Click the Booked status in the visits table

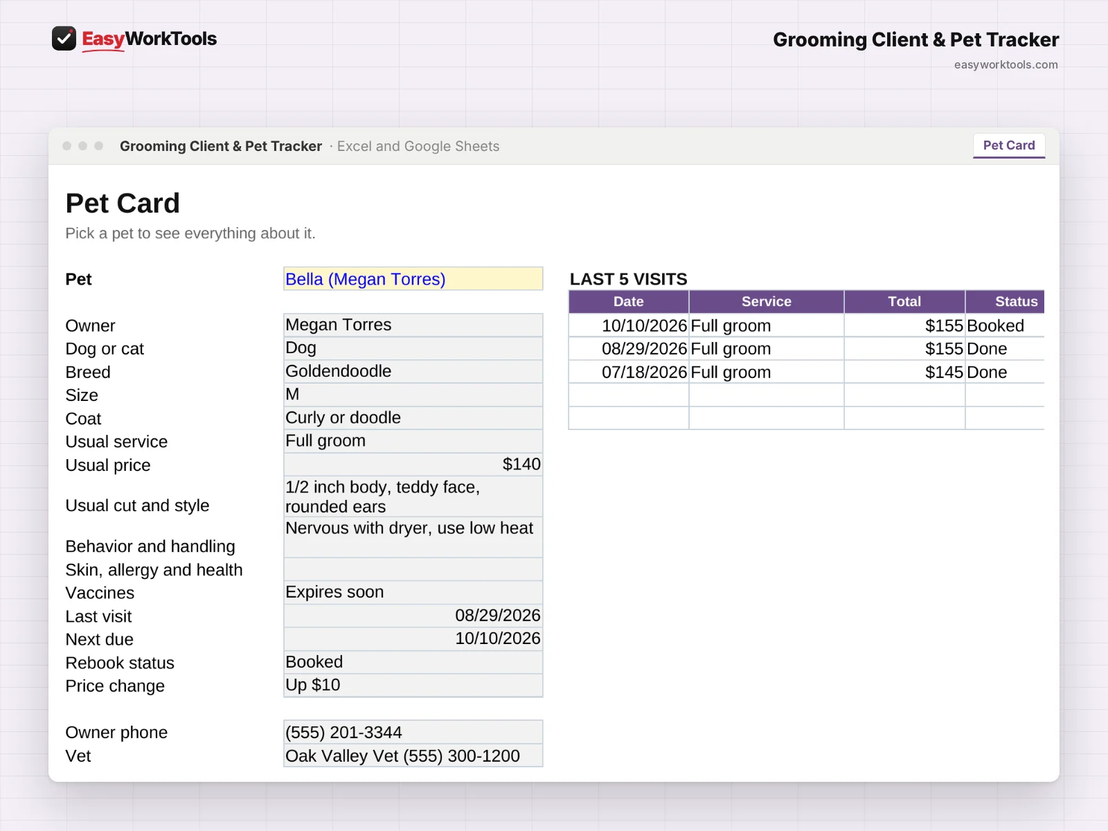(1005, 325)
